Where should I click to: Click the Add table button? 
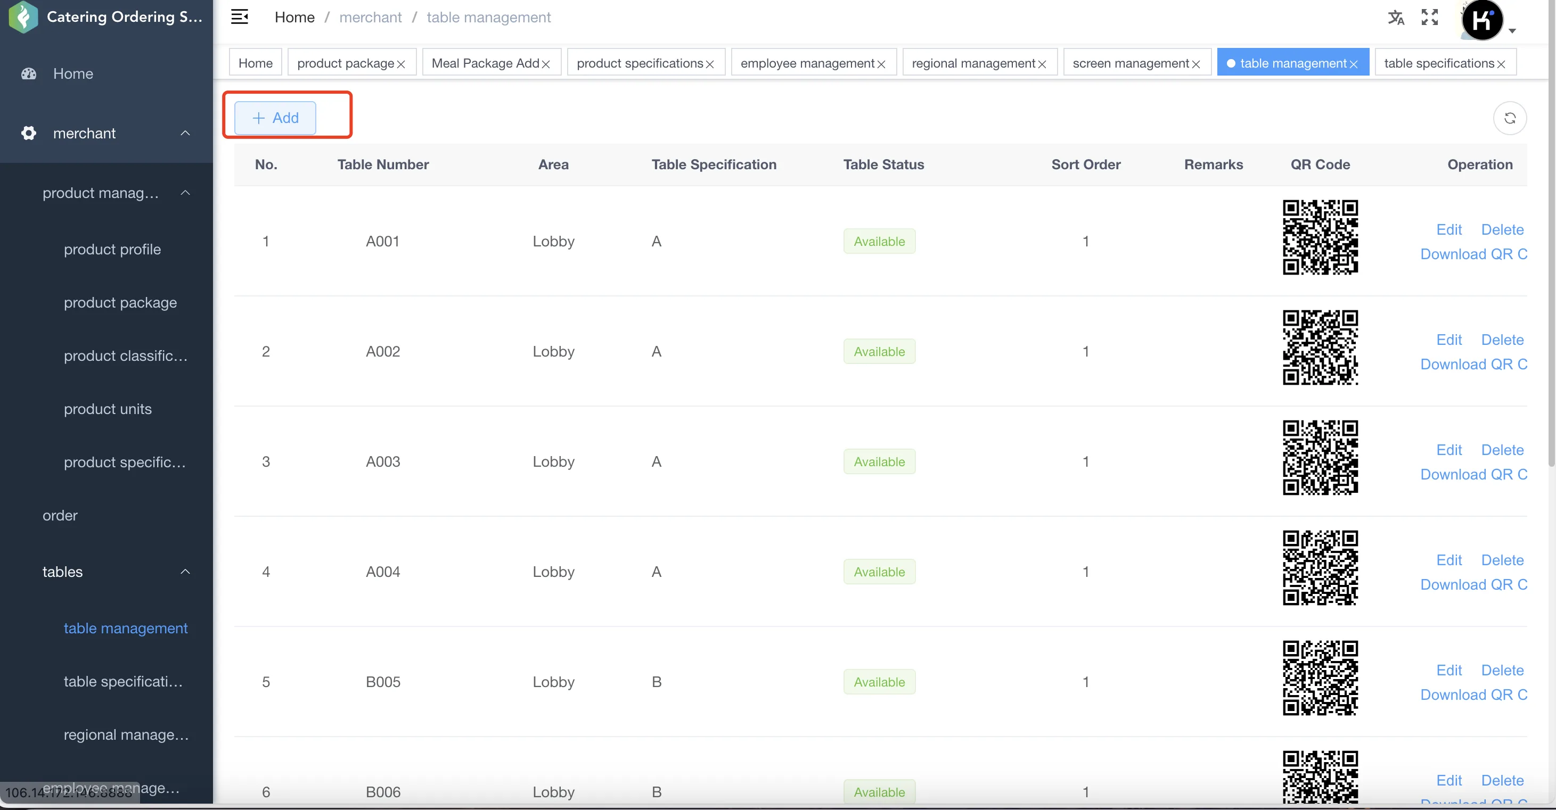click(x=275, y=118)
